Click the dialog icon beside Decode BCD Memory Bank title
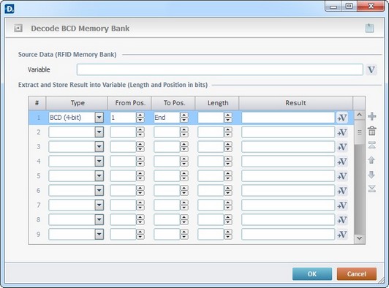389x288 pixels. point(18,29)
